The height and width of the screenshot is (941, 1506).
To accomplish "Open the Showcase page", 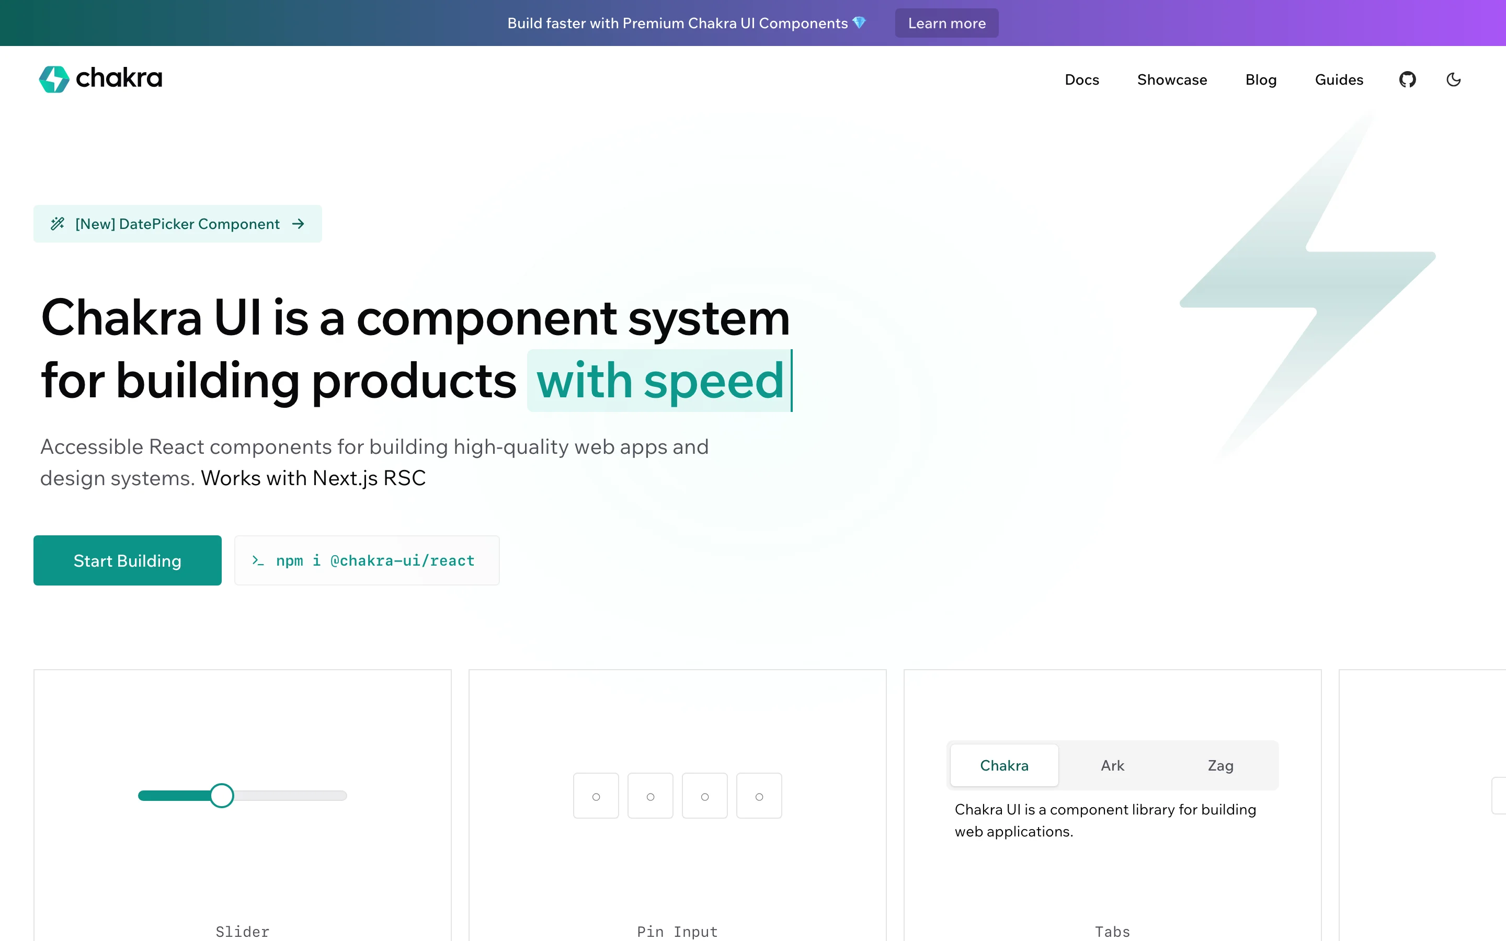I will [1172, 79].
